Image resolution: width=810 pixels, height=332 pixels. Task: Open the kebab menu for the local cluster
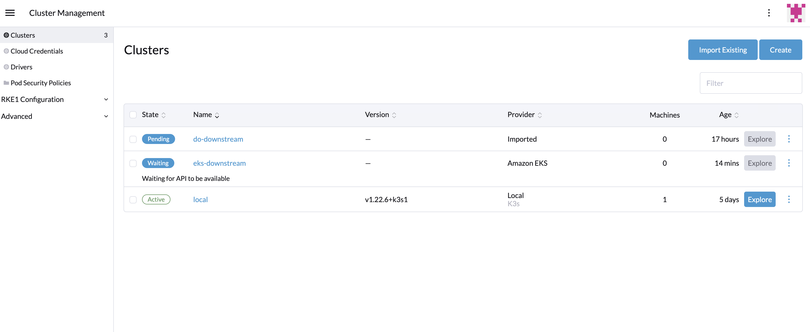tap(789, 199)
